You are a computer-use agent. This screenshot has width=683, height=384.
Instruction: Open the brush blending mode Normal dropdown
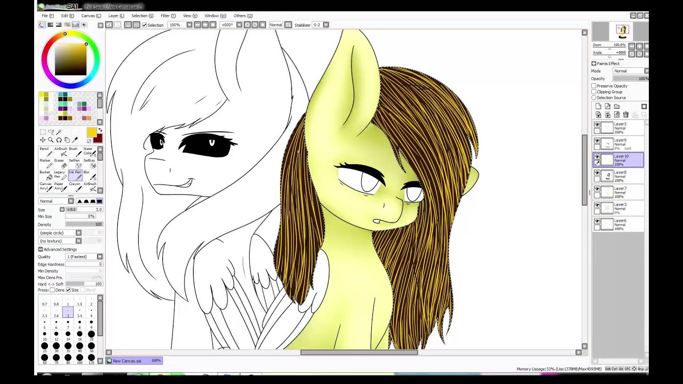(56, 201)
